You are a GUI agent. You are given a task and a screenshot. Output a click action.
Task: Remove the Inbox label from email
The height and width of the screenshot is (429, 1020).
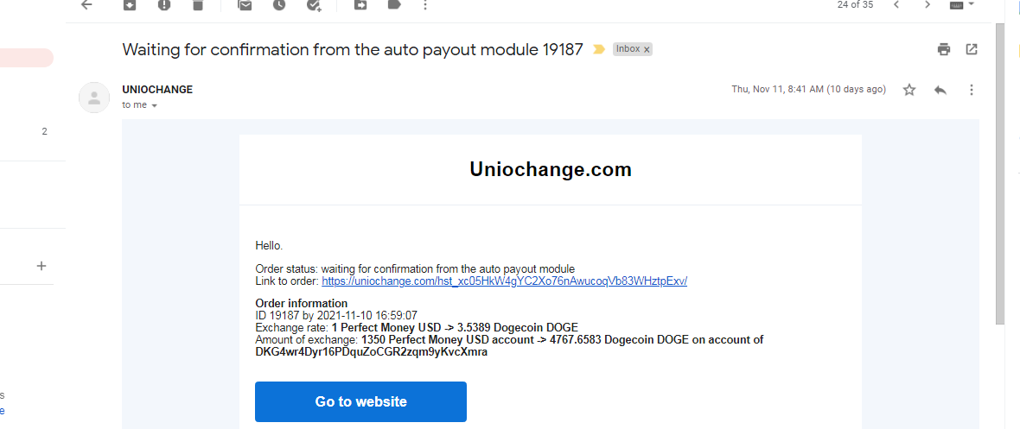tap(647, 49)
